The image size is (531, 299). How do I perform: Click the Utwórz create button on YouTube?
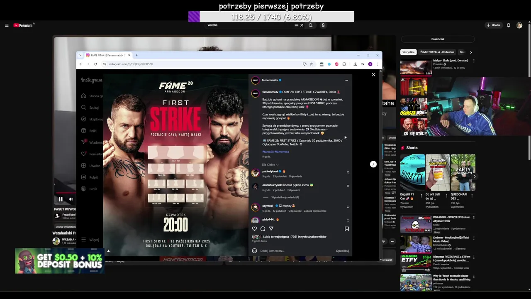tap(494, 25)
